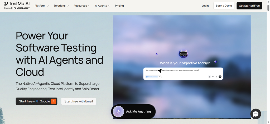Screen dimensions: 270x124
Task: Start free with Google
Action: [x=36, y=101]
